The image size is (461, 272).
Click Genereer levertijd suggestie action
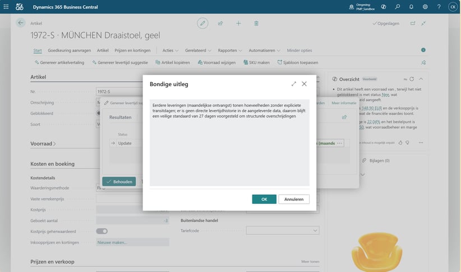120,63
